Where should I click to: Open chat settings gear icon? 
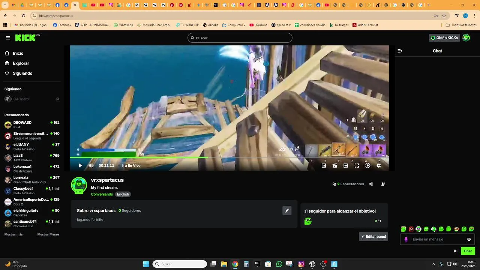pos(455,251)
